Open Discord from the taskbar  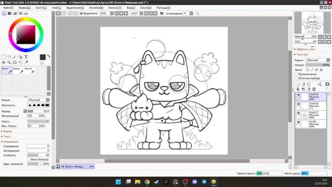coord(195,182)
